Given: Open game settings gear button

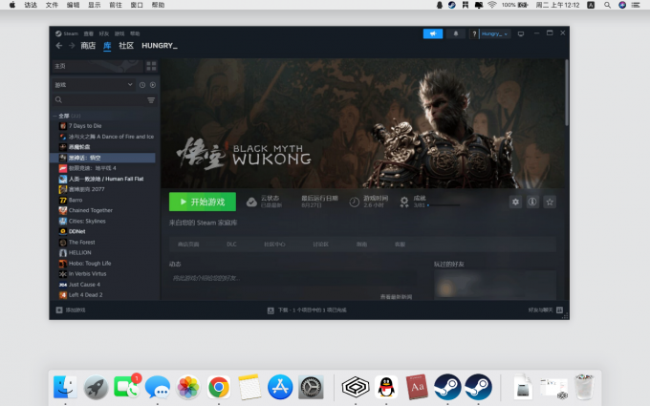Looking at the screenshot, I should pos(515,202).
